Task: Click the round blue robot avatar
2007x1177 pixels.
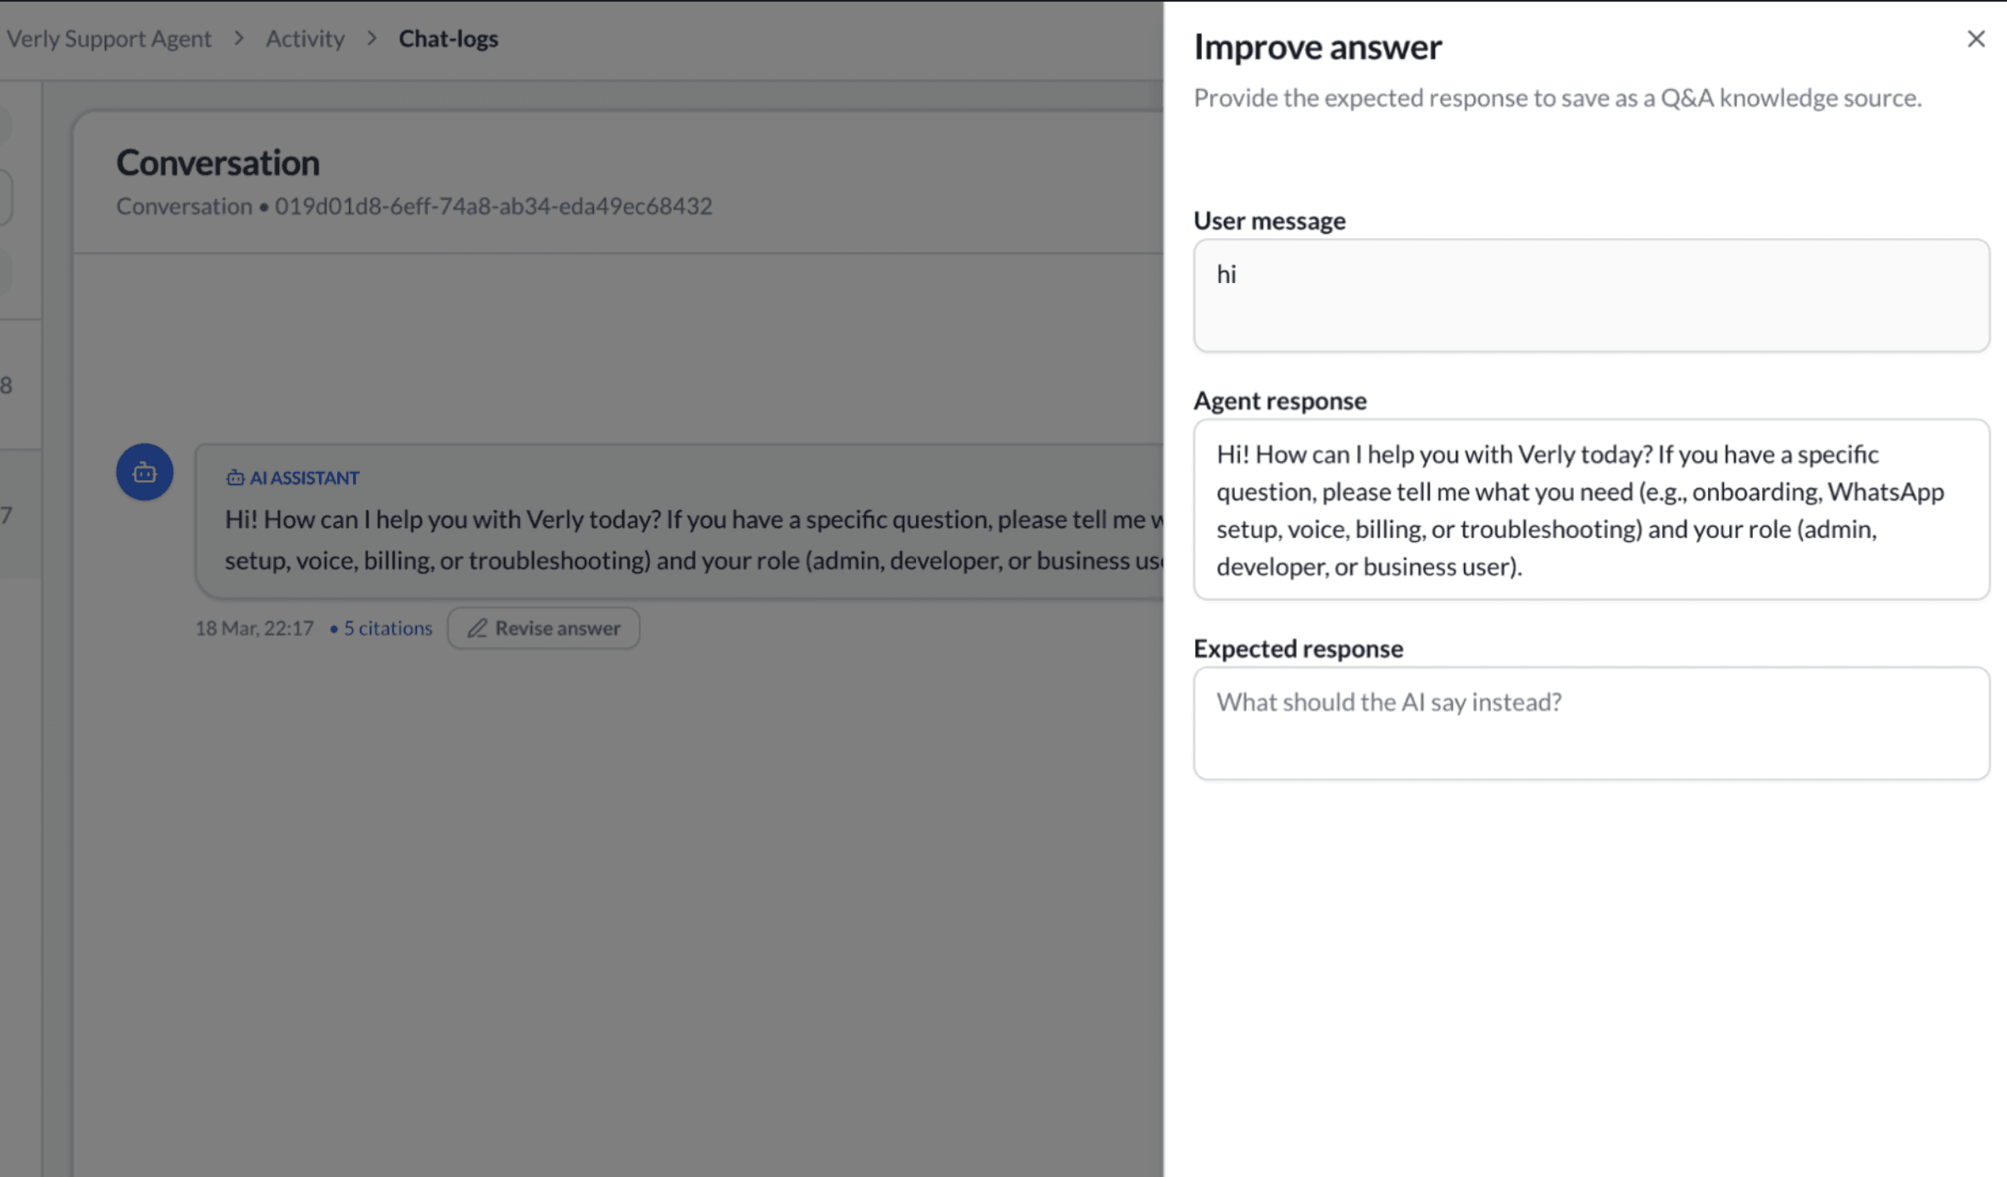Action: tap(145, 472)
